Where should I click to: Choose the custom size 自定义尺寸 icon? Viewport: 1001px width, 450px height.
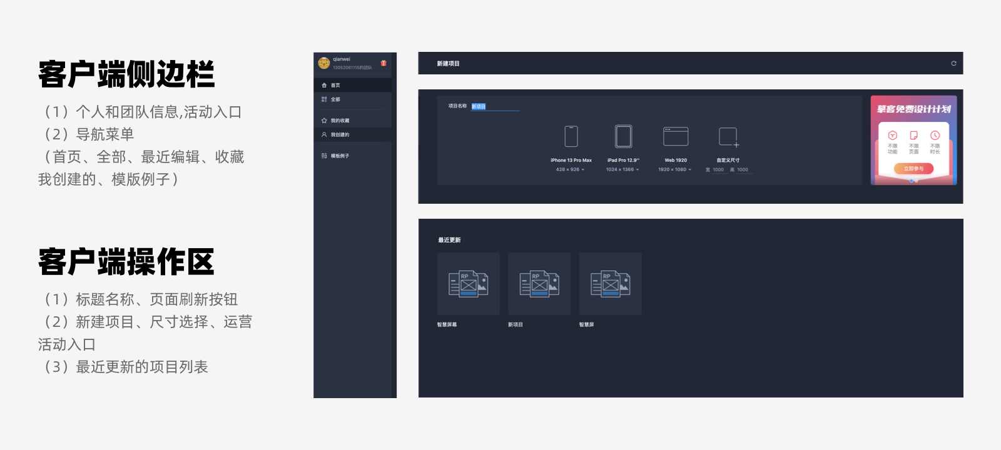coord(729,137)
